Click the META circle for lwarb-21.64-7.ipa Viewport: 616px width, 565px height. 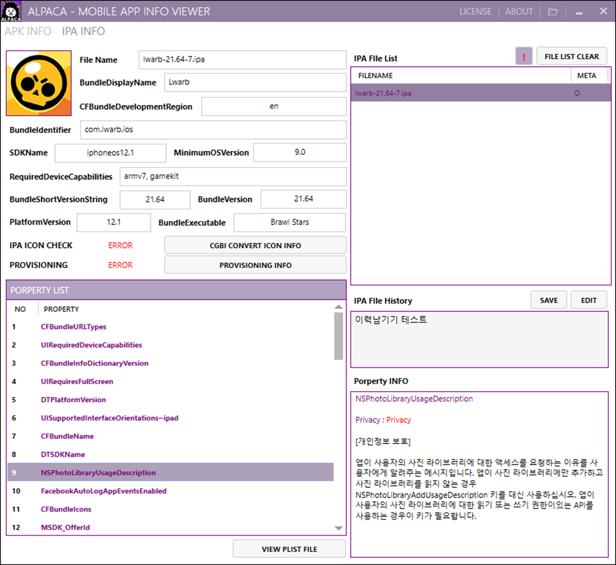(576, 93)
